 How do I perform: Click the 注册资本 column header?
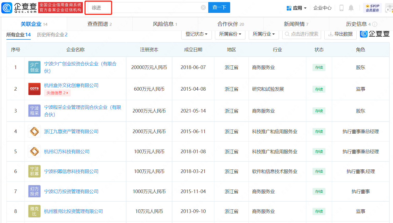click(149, 50)
